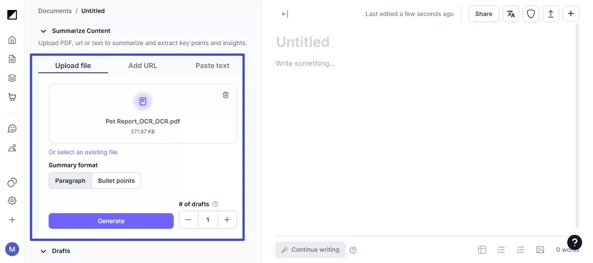Click 'Or select an existing file' link

coord(83,151)
